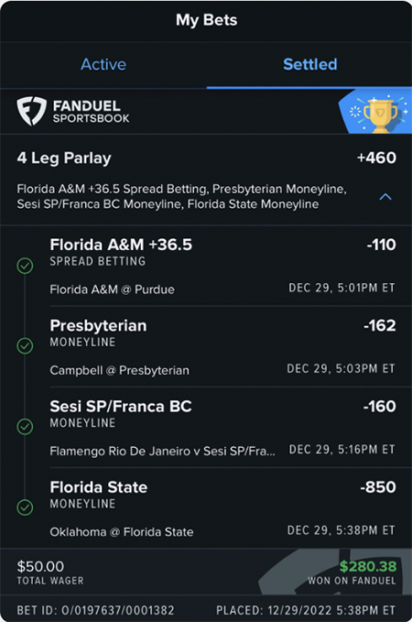412x622 pixels.
Task: Click the green check next to Presbyterian
Action: click(25, 346)
